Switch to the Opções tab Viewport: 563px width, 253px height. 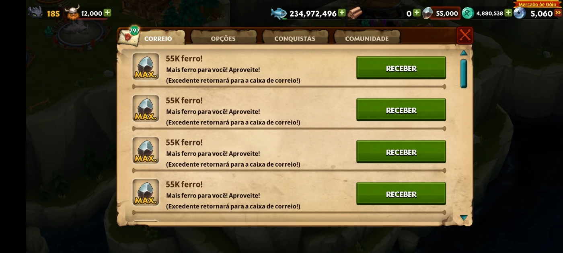223,39
